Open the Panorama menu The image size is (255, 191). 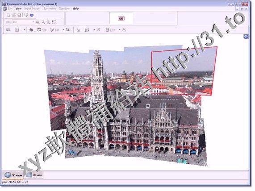50,8
